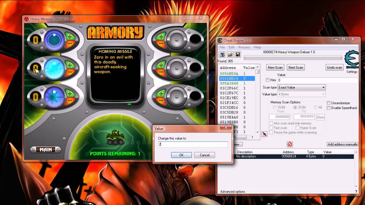Click the plus button beside the top-left weapon orb
The image size is (365, 205).
[70, 36]
